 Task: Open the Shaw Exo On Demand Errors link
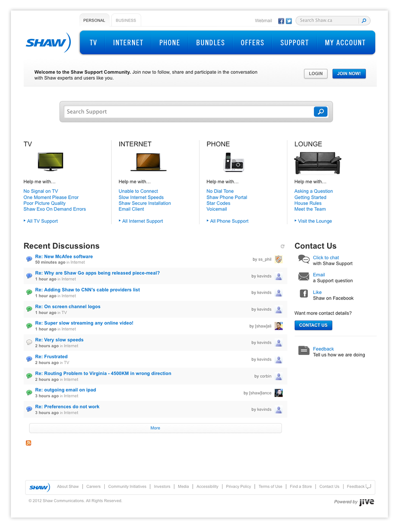click(54, 209)
